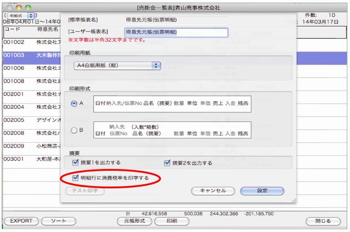The height and width of the screenshot is (232, 350).
Task: Toggle 摘要2を出力する checkbox
Action: pos(167,163)
